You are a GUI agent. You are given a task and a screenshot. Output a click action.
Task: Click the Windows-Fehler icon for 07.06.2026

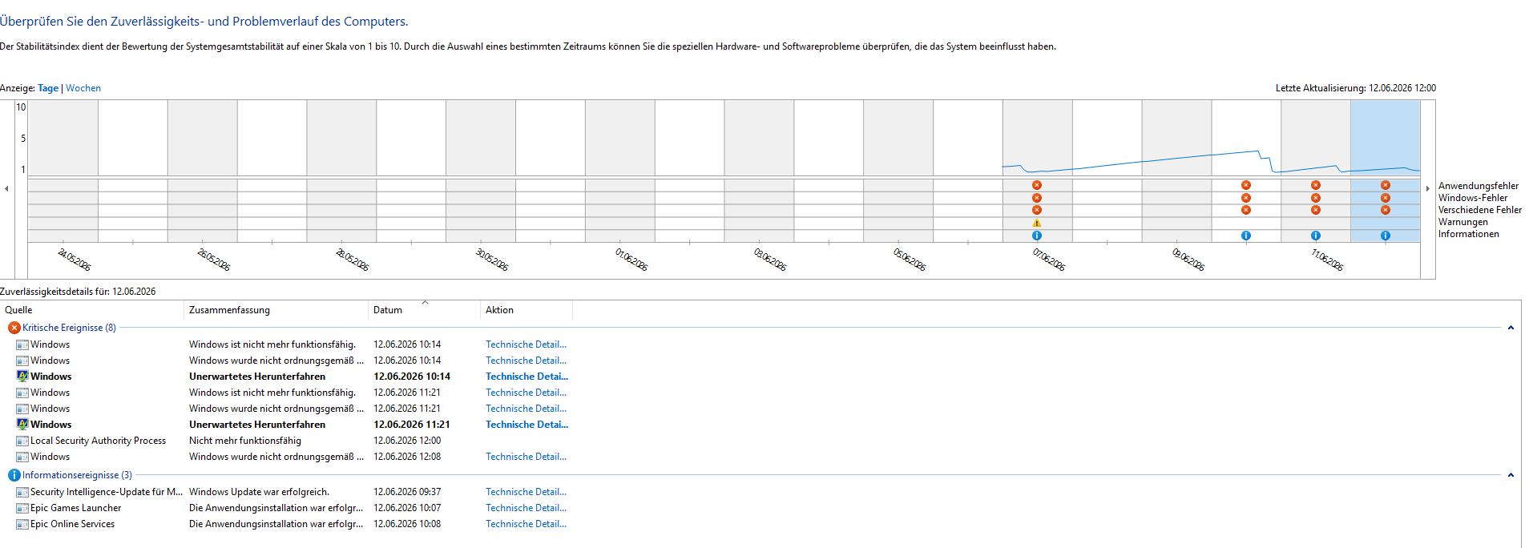[1036, 198]
